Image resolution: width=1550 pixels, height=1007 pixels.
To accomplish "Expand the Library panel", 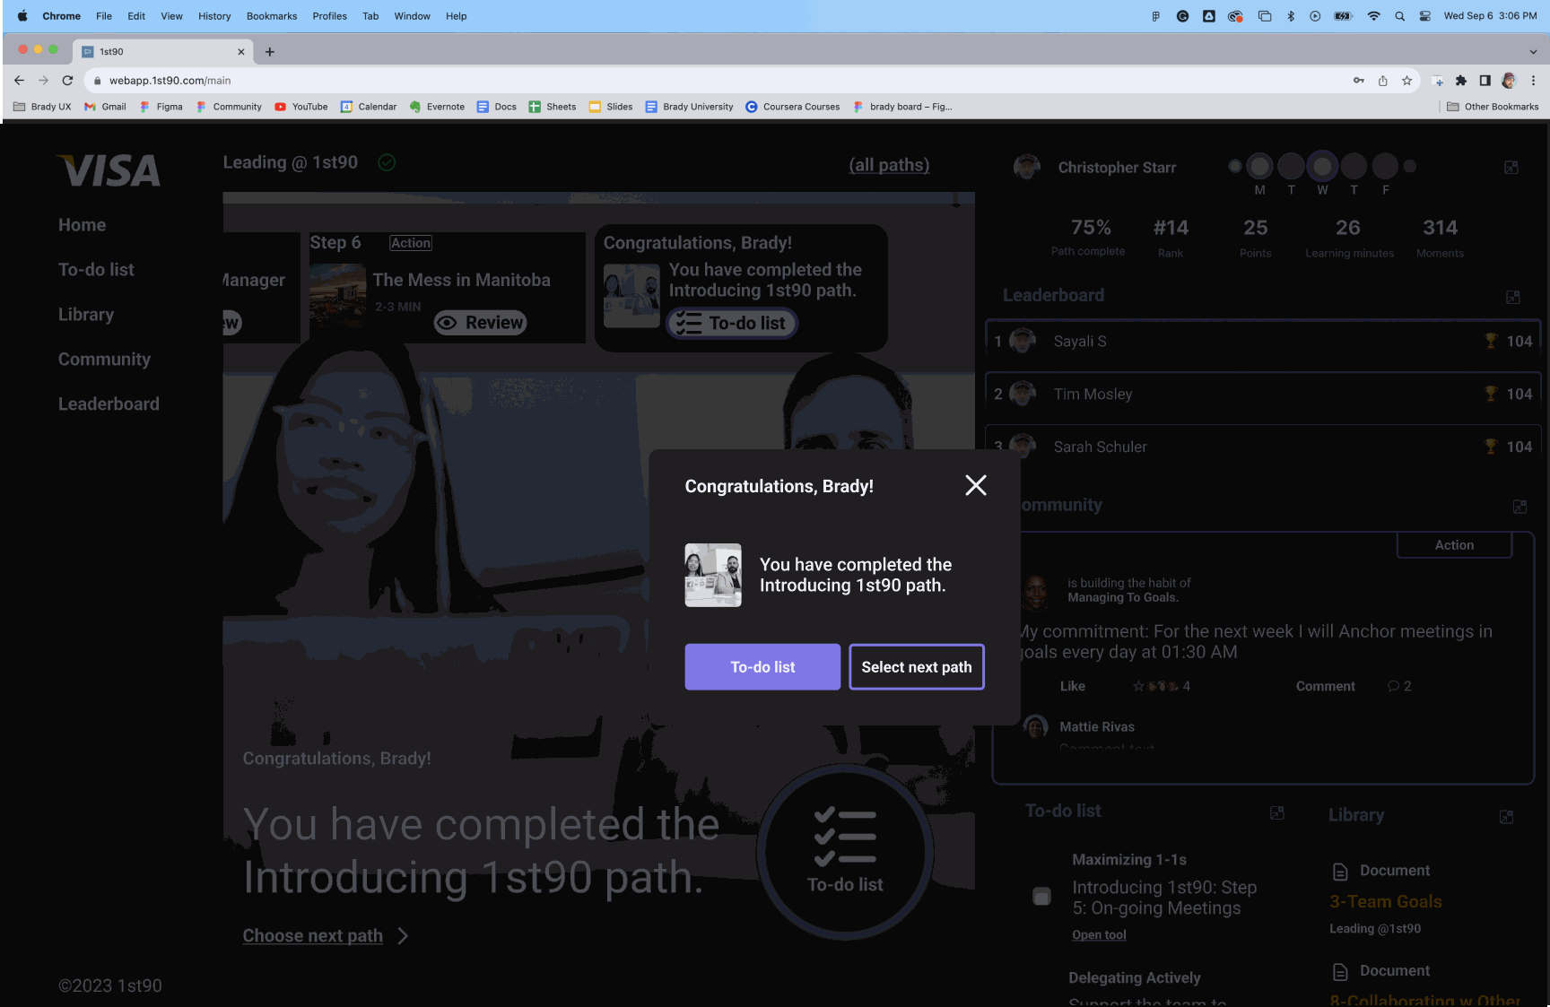I will click(1507, 817).
